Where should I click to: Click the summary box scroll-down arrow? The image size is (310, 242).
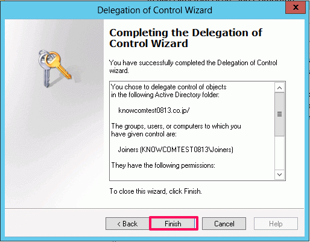coord(279,174)
